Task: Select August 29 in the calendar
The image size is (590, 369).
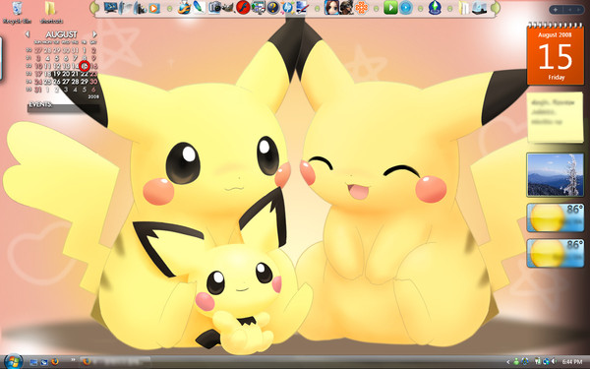Action: (x=85, y=82)
